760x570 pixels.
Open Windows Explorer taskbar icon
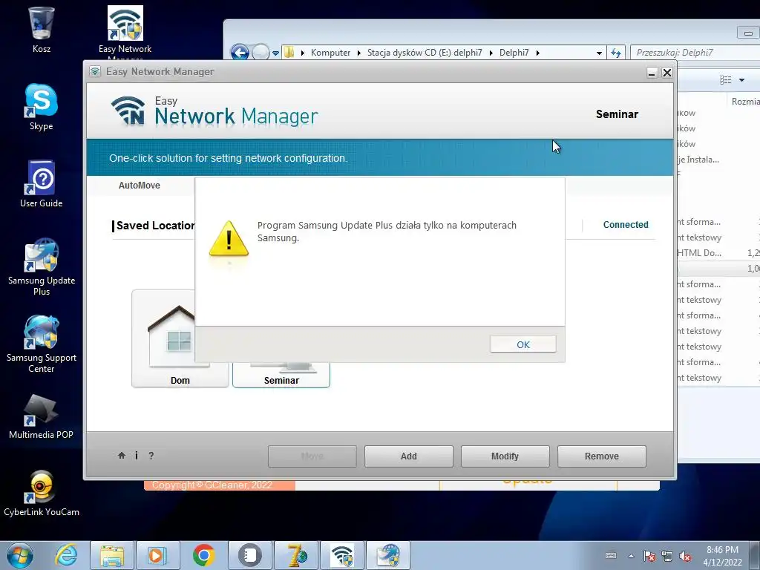click(112, 555)
